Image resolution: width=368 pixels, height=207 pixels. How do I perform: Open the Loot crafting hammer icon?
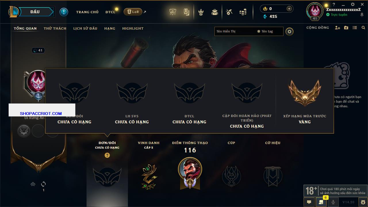tap(229, 12)
